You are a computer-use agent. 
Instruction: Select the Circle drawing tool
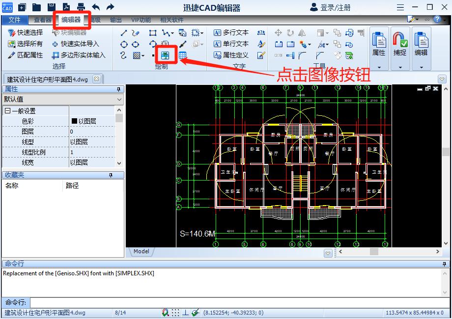125,43
